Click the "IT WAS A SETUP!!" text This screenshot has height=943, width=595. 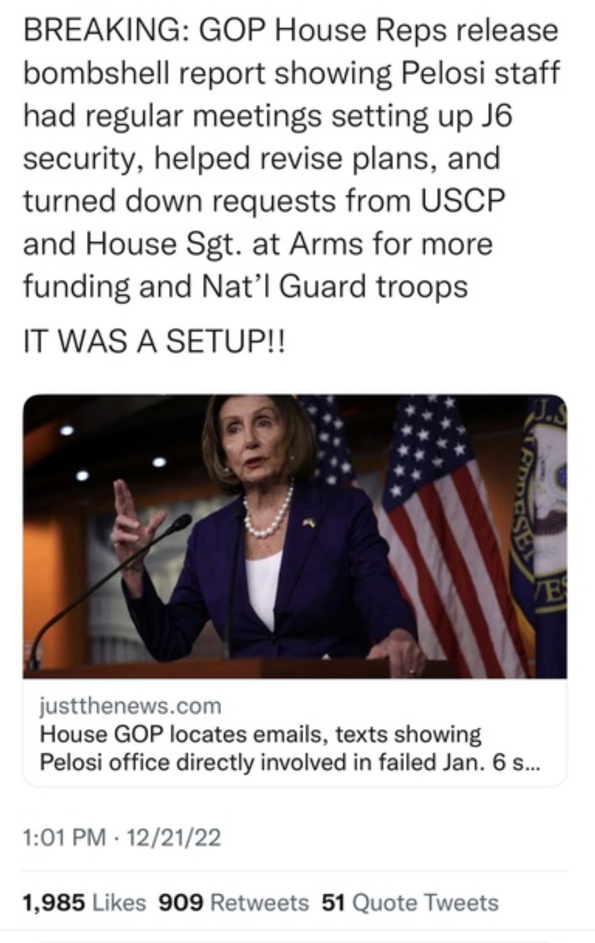tap(153, 340)
